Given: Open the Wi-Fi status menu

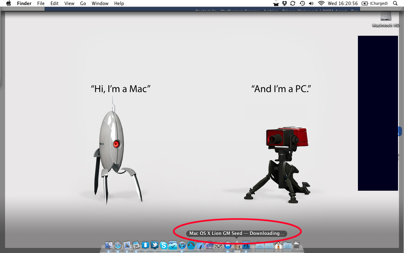Looking at the screenshot, I should pos(321,3).
